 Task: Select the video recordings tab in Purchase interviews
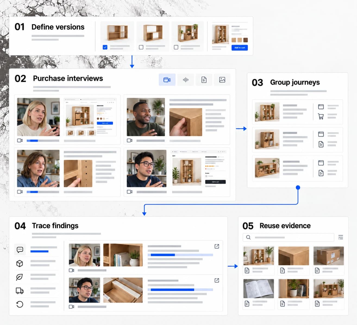point(167,80)
